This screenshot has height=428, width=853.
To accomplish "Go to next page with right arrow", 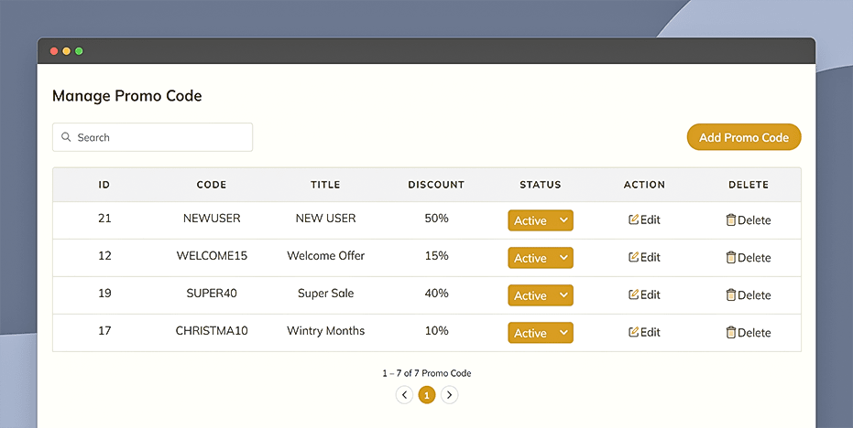I will pos(449,395).
